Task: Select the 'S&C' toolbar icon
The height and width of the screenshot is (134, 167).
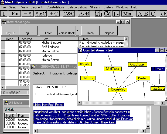Action: point(41,14)
